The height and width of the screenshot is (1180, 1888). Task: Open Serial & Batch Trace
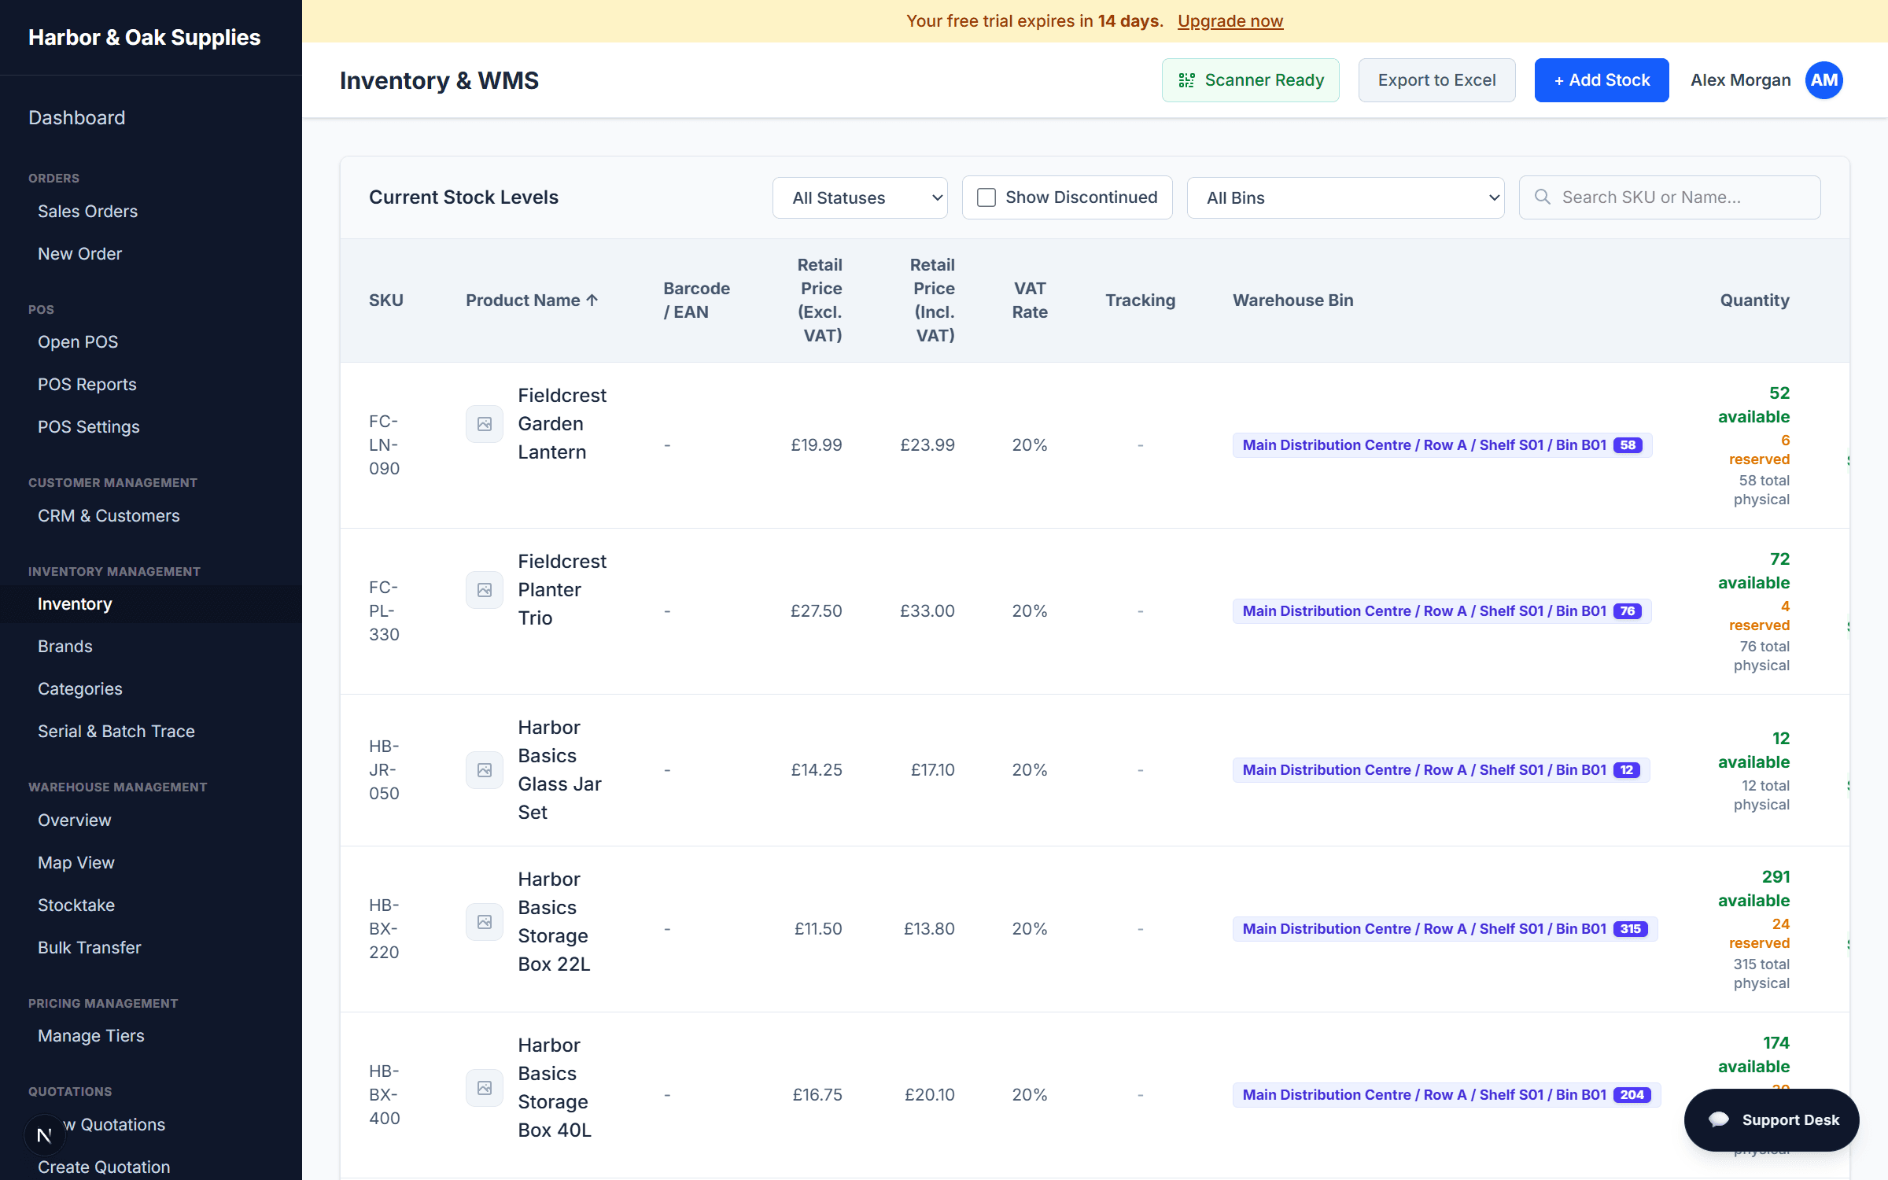pos(116,731)
